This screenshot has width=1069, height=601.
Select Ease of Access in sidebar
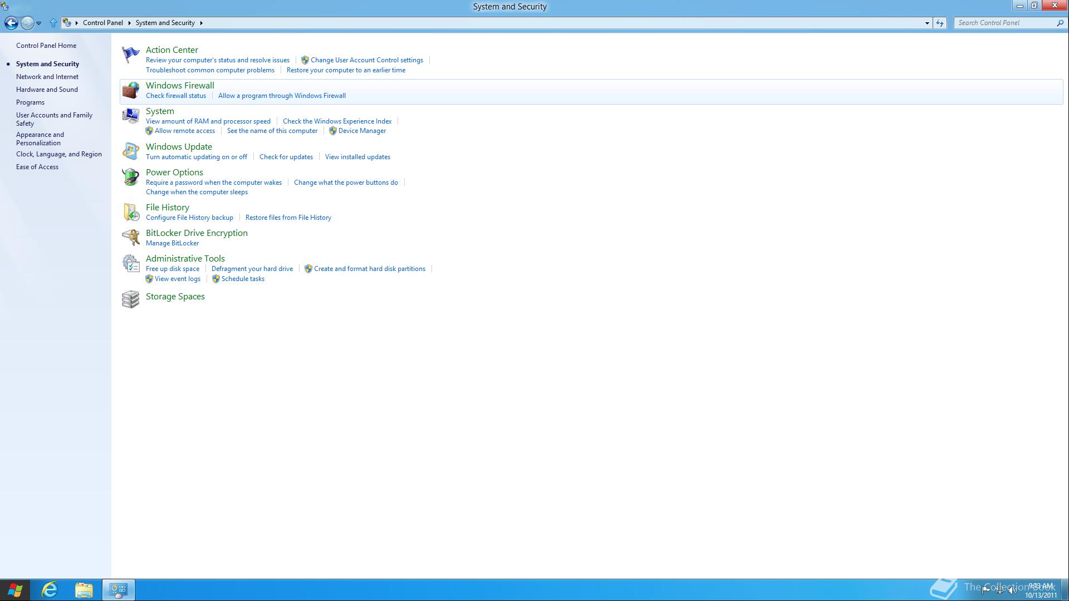click(x=37, y=167)
